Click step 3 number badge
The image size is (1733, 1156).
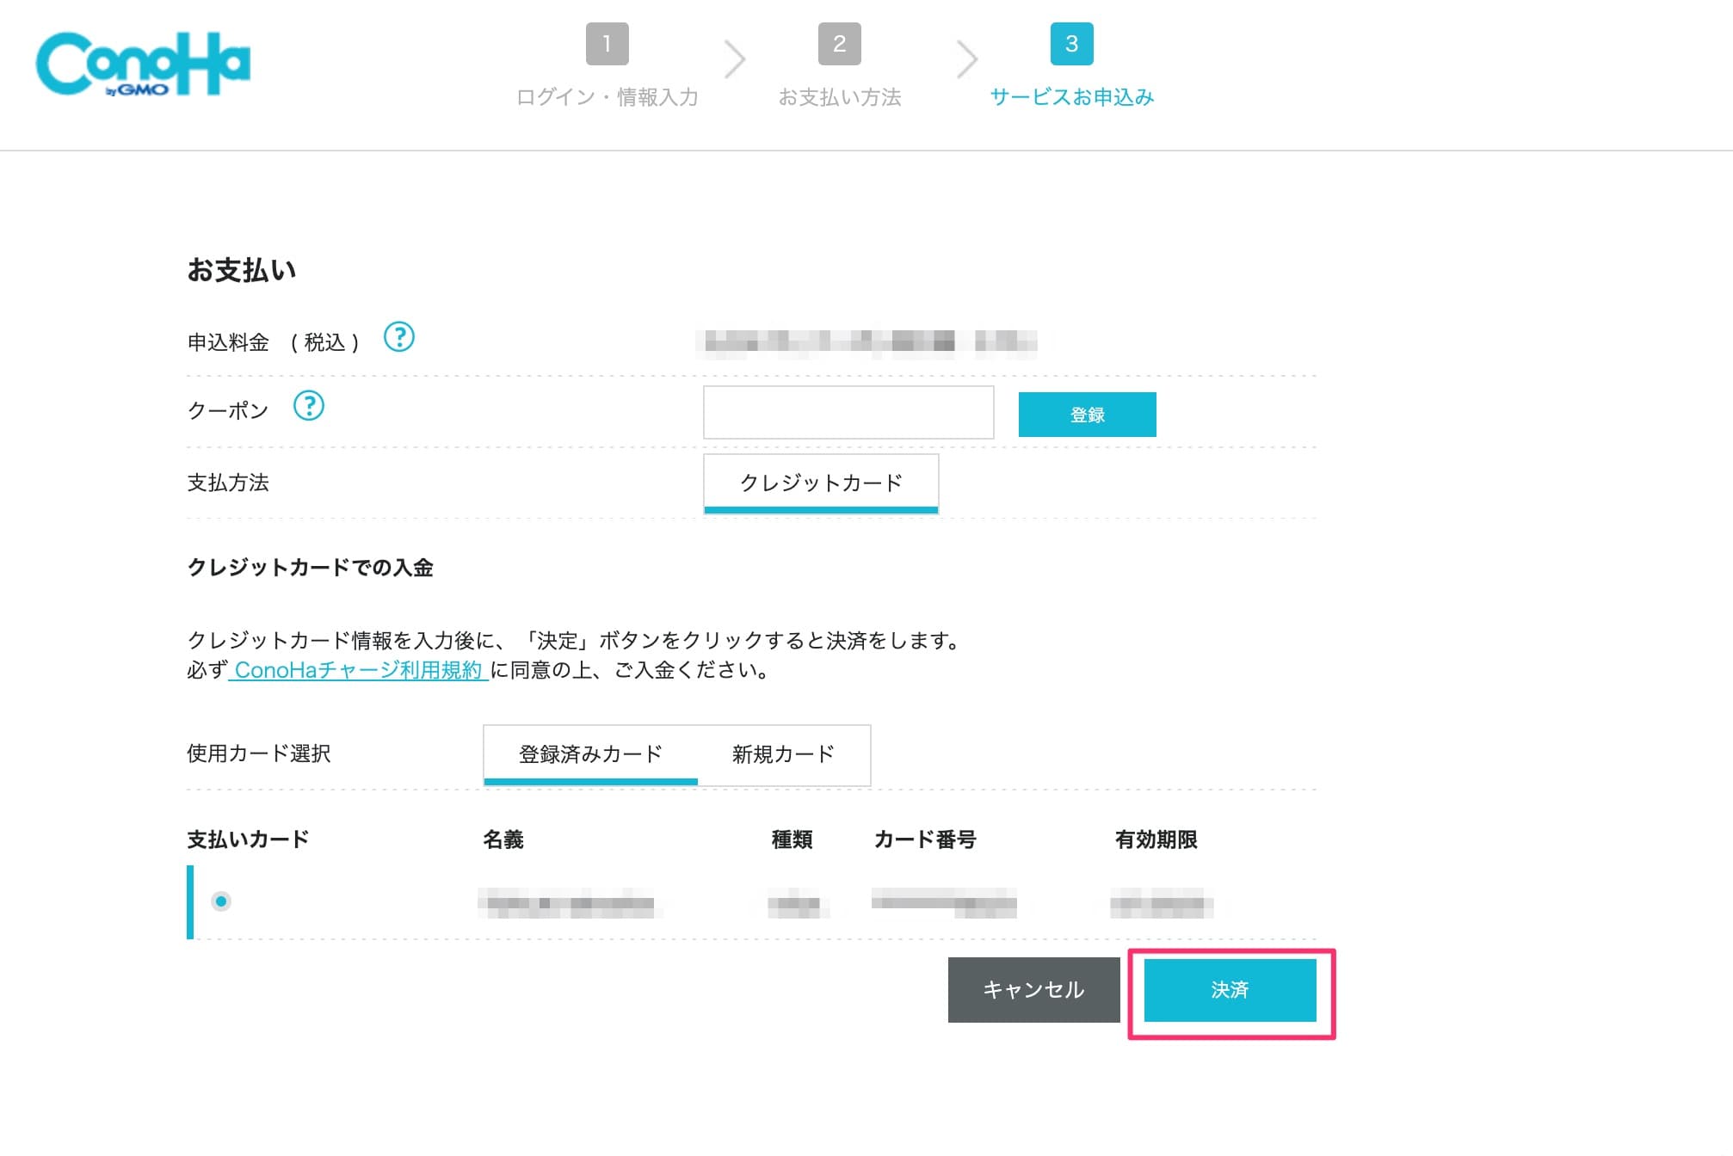point(1071,44)
